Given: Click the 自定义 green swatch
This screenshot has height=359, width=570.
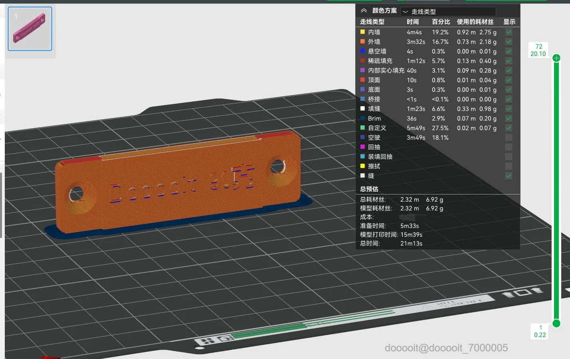Looking at the screenshot, I should click(362, 128).
